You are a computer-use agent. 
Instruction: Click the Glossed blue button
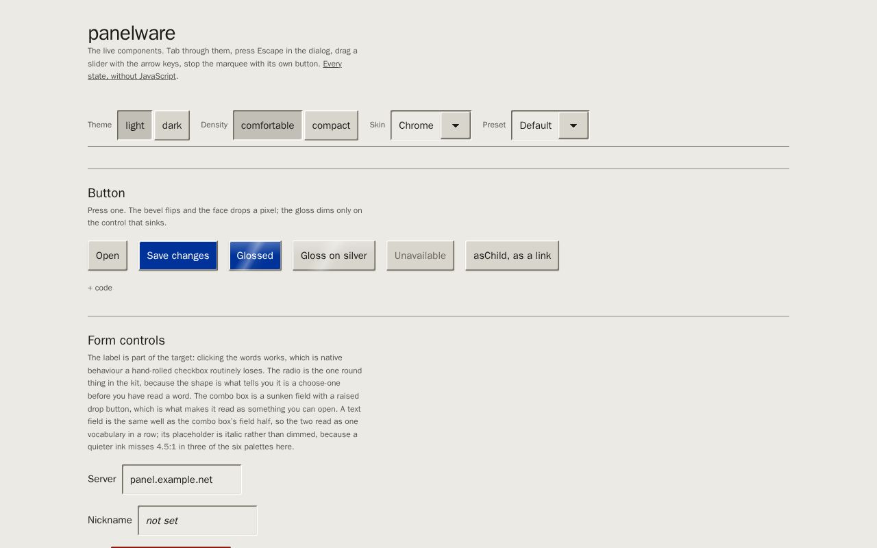pos(255,256)
